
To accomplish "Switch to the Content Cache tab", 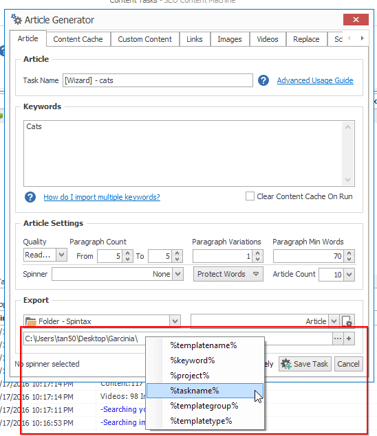I will 78,39.
